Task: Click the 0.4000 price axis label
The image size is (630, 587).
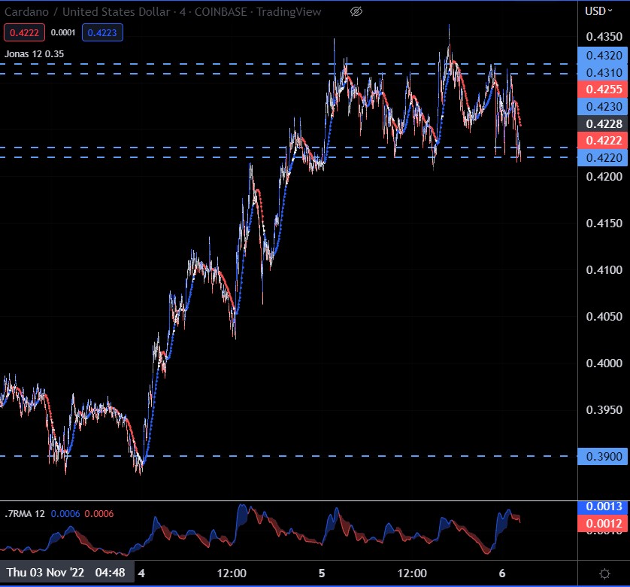Action: click(604, 363)
